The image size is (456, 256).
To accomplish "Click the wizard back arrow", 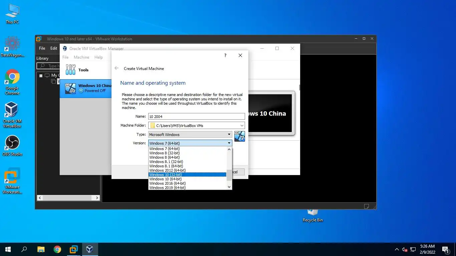I will 117,68.
